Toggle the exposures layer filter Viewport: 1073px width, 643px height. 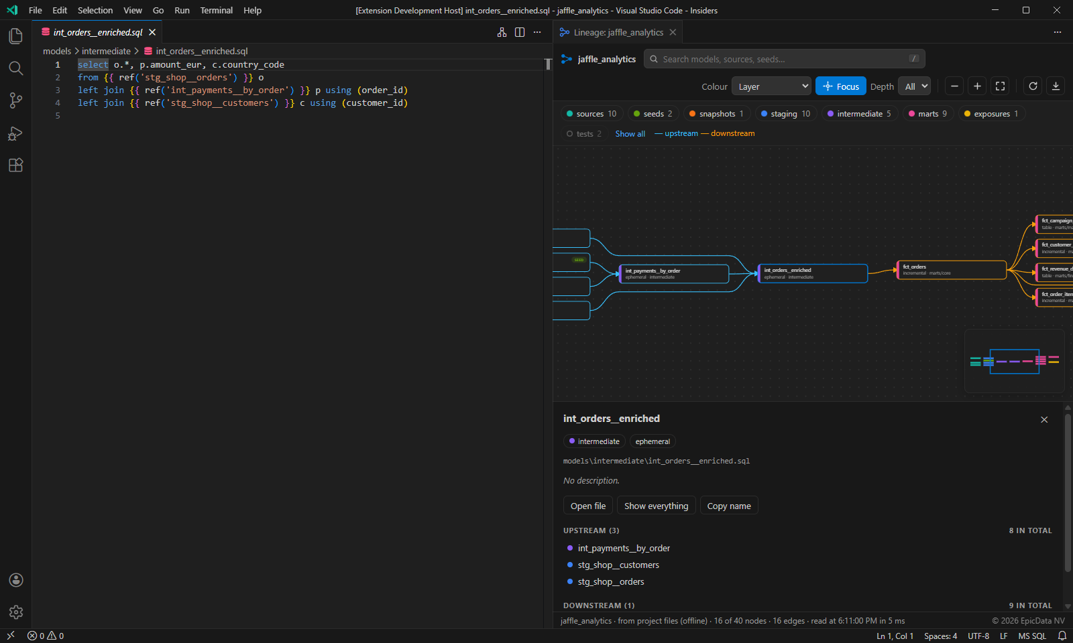pos(991,114)
